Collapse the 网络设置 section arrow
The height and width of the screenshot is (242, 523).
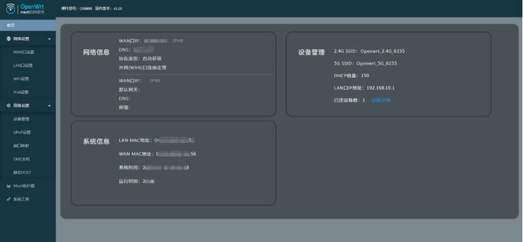[x=50, y=39]
